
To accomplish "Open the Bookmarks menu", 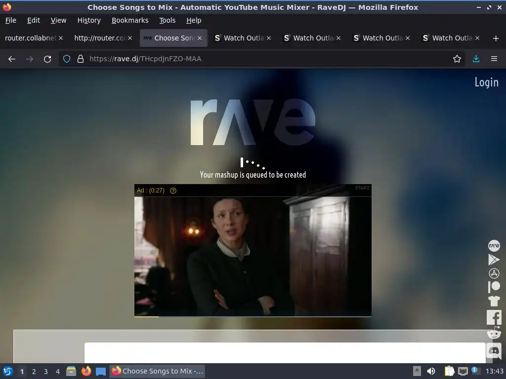I will pyautogui.click(x=130, y=20).
